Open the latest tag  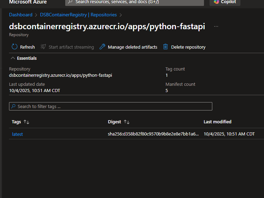point(17,134)
